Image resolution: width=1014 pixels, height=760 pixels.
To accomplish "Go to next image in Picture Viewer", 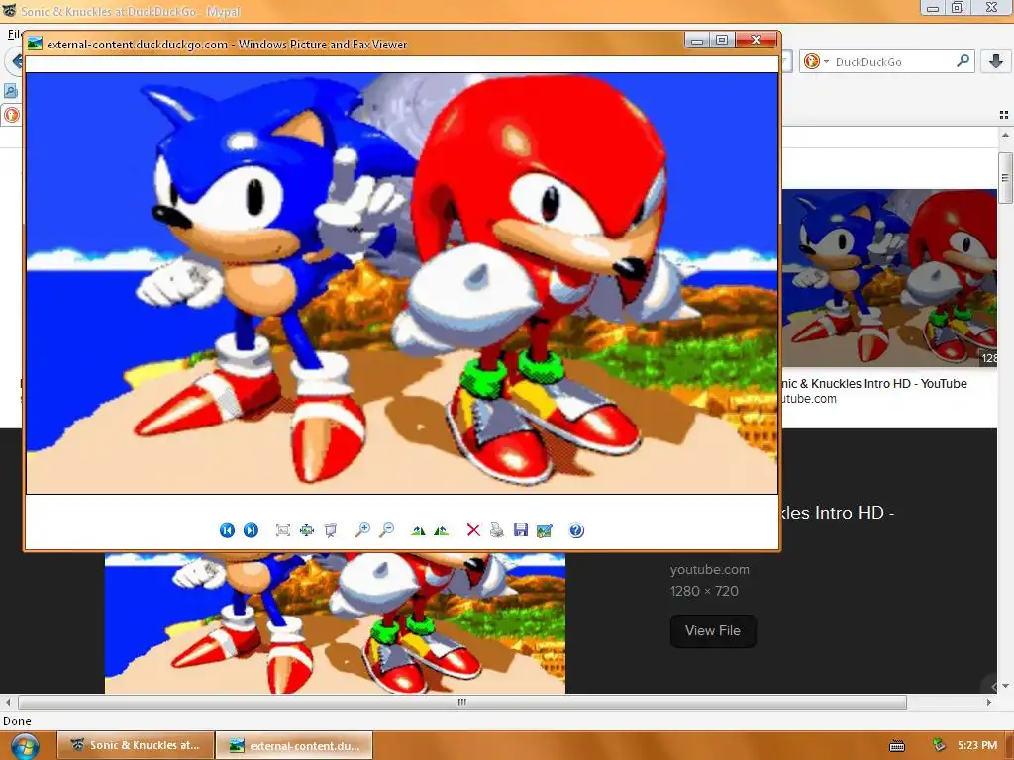I will 251,530.
